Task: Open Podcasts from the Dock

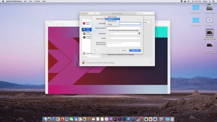Action: click(x=111, y=119)
